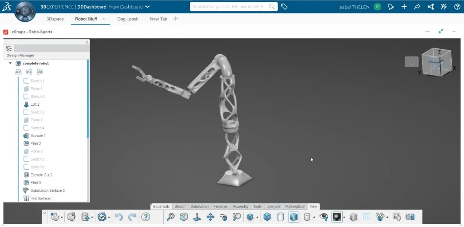Open the 6WTags tag icon
Viewport: 464px width, 227px height.
click(x=284, y=7)
